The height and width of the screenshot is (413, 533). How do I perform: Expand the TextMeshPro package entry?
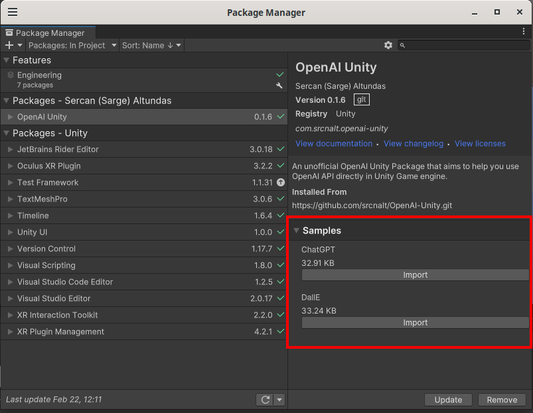click(10, 199)
